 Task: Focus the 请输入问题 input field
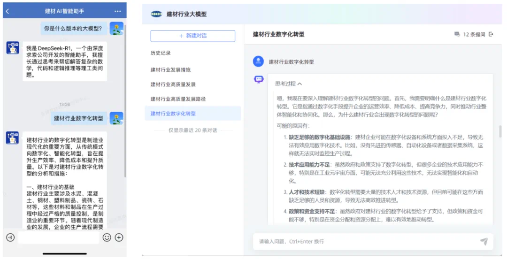(373, 242)
